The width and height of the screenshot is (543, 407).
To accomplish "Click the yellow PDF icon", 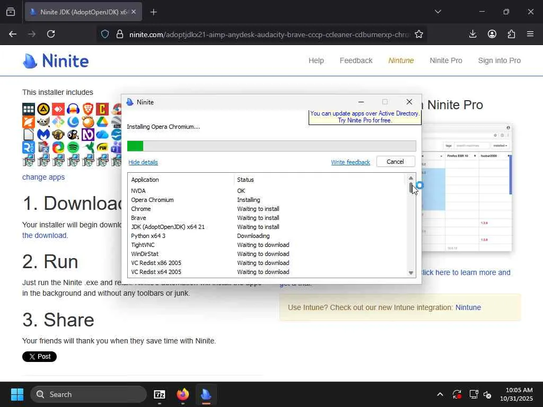I will click(x=102, y=147).
